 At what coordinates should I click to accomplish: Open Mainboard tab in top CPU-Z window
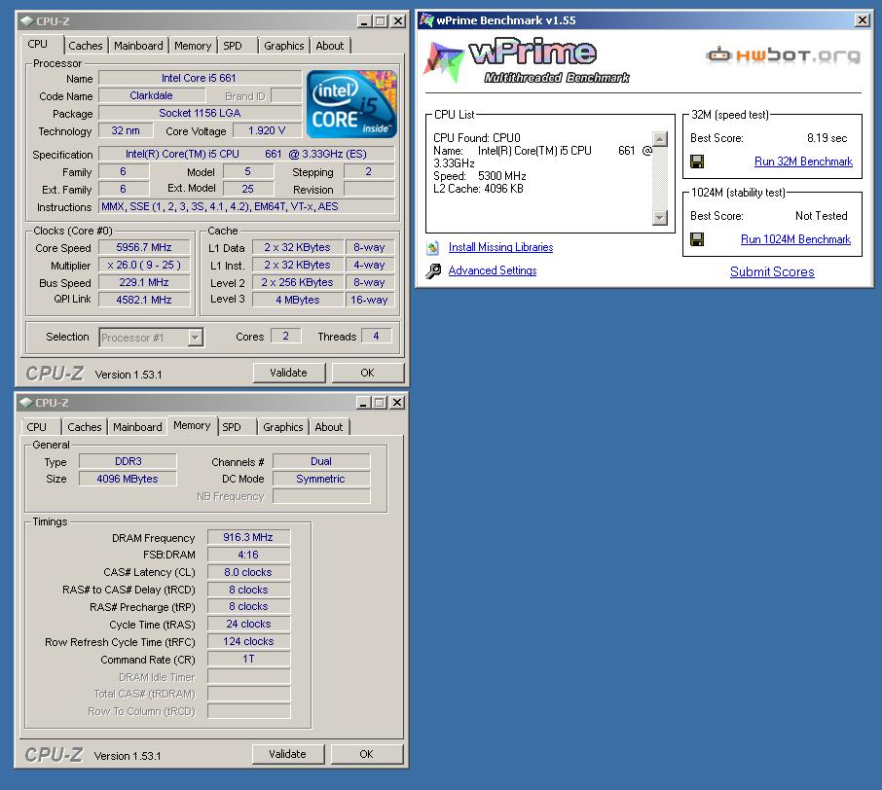pos(138,46)
